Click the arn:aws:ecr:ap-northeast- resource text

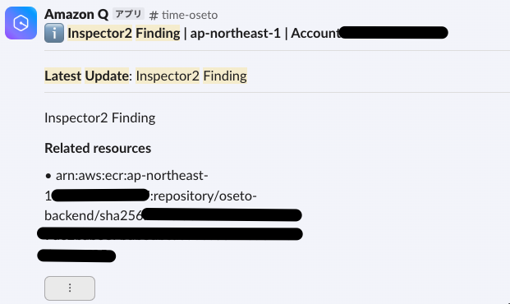131,176
